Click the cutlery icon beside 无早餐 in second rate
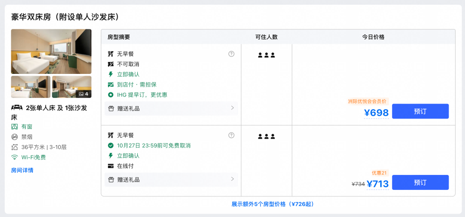The height and width of the screenshot is (217, 465). click(x=111, y=135)
